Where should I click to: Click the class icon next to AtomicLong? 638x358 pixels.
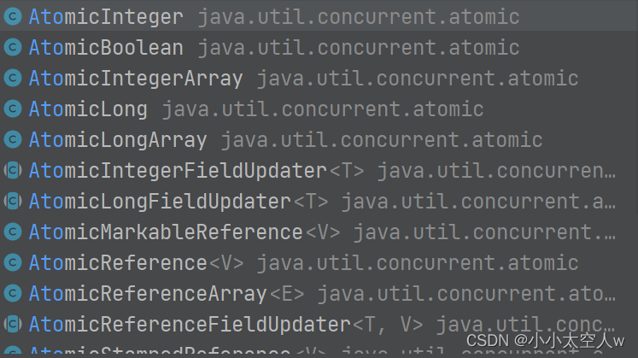coord(13,109)
